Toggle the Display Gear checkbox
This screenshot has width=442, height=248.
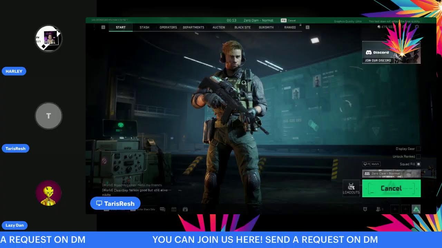tap(419, 149)
